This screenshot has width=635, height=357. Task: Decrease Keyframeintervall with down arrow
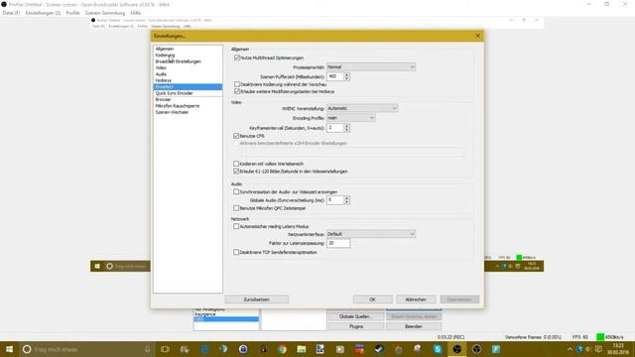coord(346,130)
